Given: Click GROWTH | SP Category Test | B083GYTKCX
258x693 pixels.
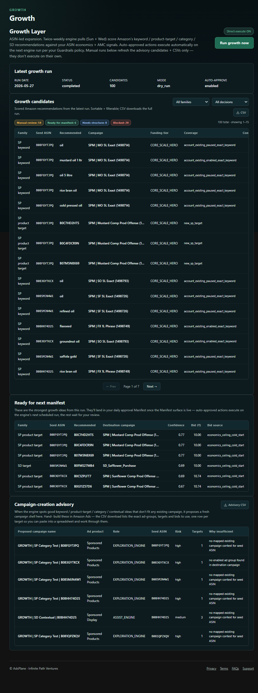Looking at the screenshot, I should tap(49, 563).
